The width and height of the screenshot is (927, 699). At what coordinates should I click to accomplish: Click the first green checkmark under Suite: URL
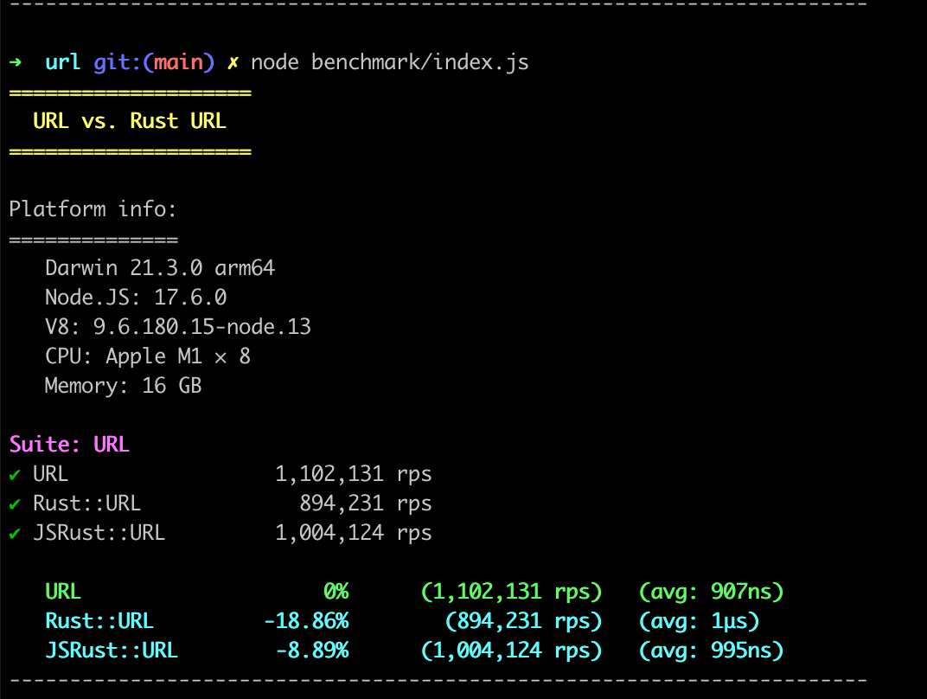click(16, 474)
